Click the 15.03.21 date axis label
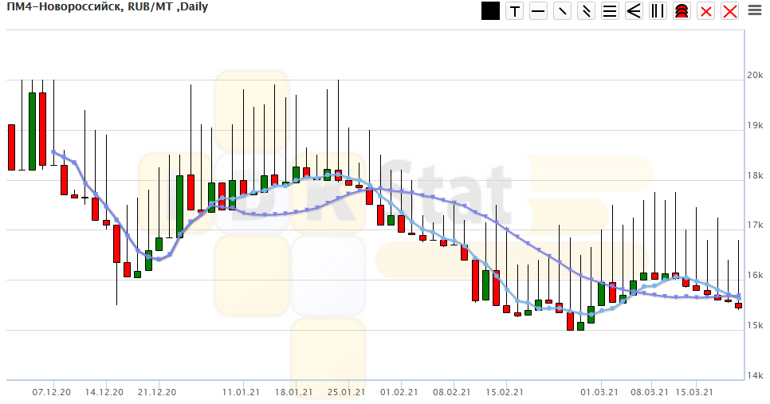Image resolution: width=770 pixels, height=404 pixels. [693, 392]
